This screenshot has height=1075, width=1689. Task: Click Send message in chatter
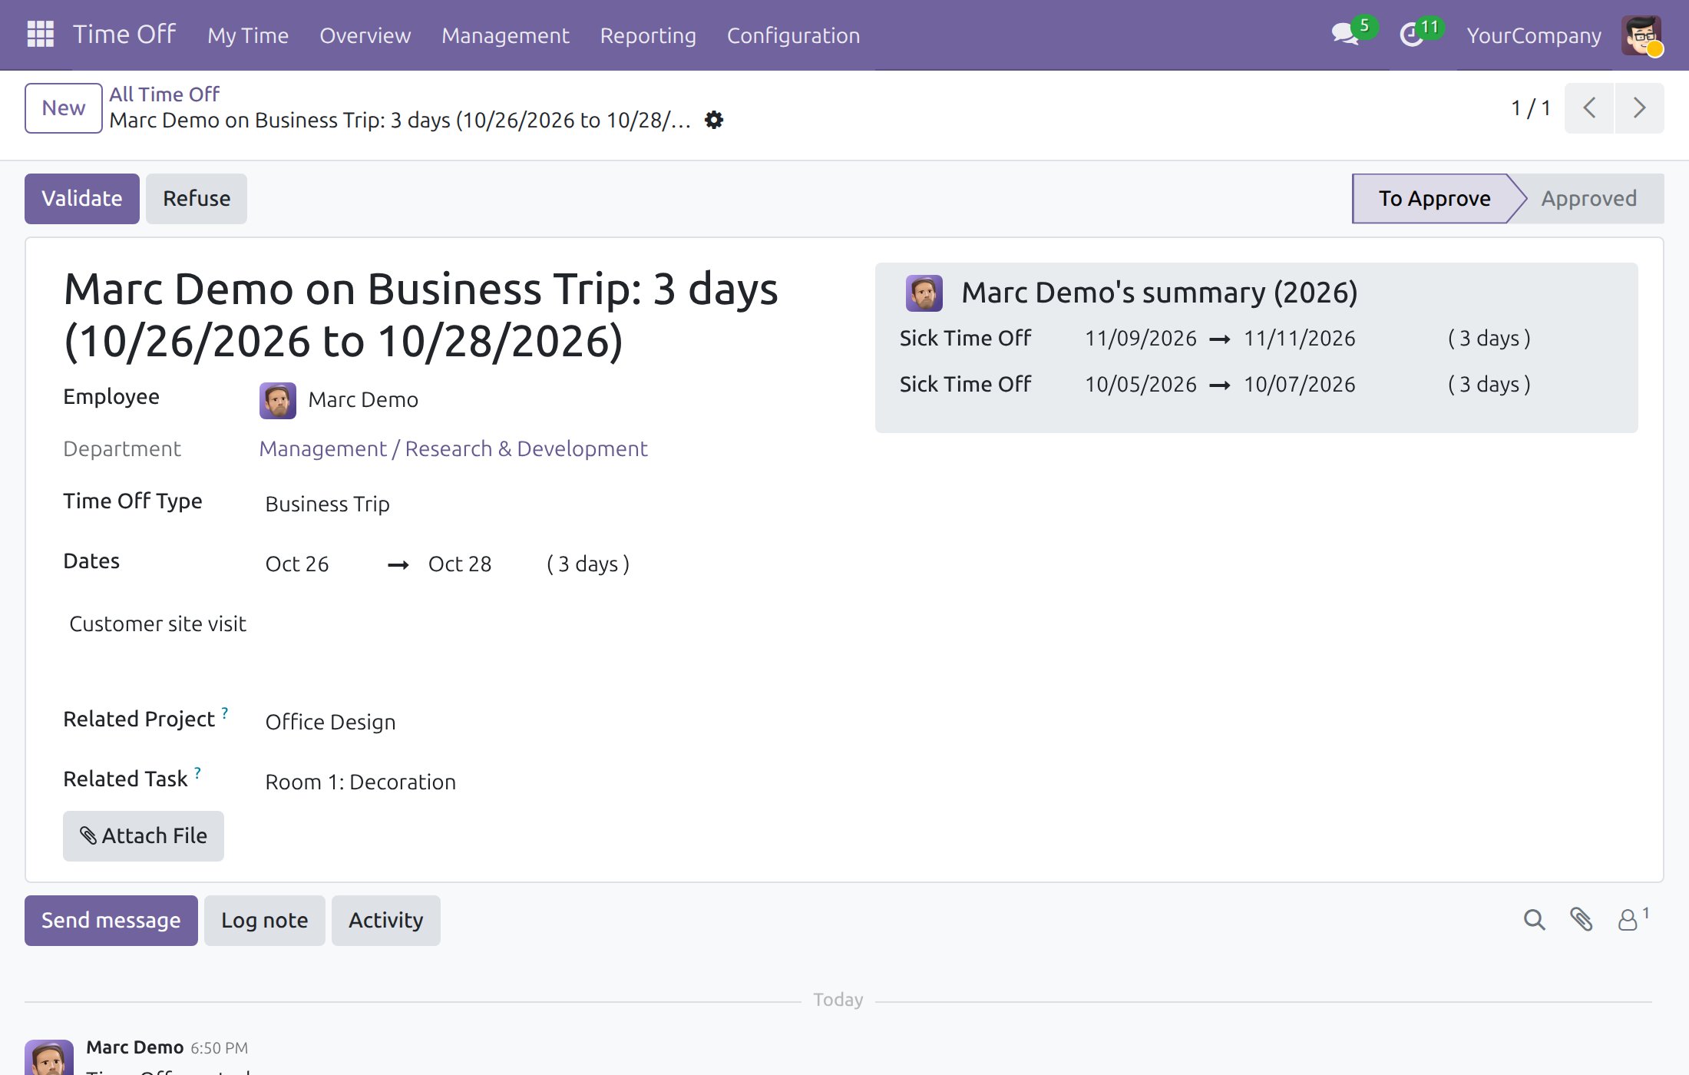tap(111, 920)
